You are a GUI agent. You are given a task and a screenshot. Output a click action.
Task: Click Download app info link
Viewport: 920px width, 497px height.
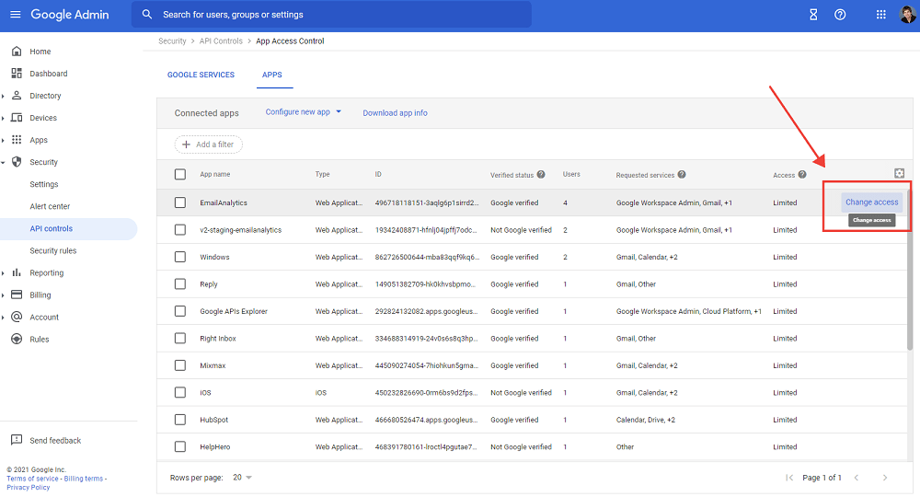(x=395, y=112)
